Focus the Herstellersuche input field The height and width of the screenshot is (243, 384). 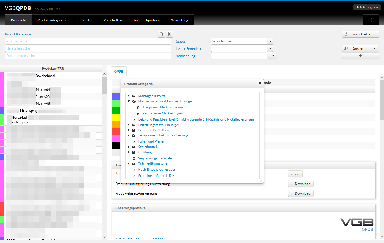pos(88,48)
